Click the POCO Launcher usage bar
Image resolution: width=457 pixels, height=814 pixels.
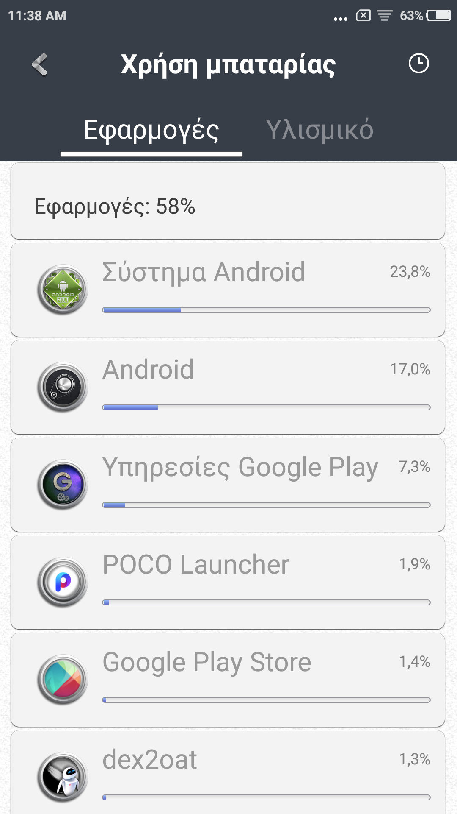pyautogui.click(x=266, y=602)
